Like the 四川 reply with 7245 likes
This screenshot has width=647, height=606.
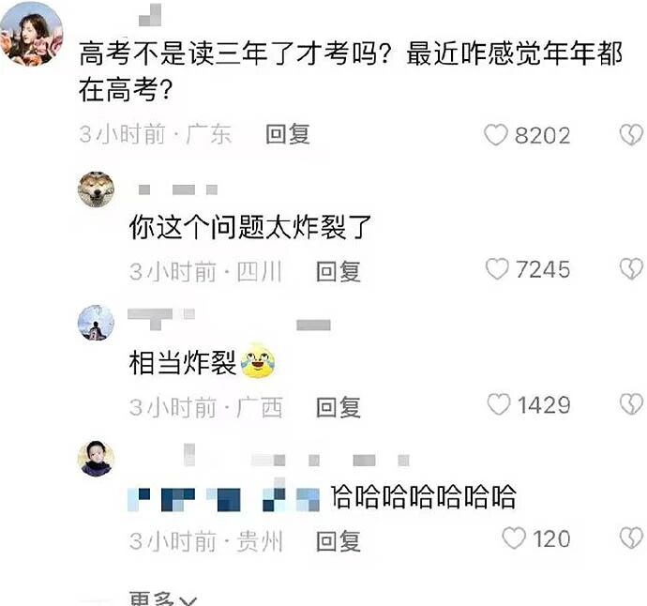pyautogui.click(x=497, y=269)
